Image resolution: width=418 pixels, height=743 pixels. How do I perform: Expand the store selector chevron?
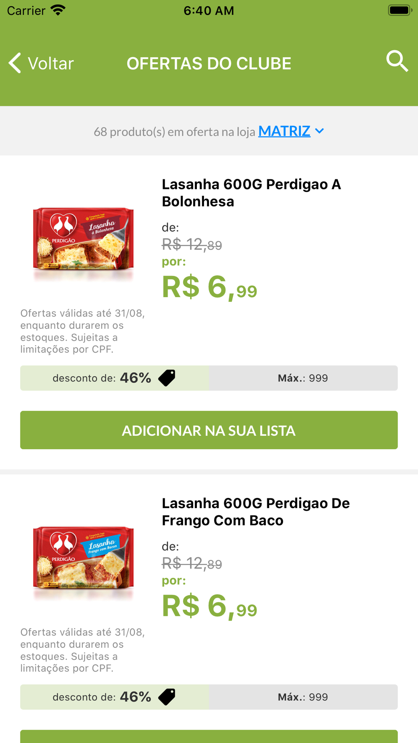pos(320,131)
